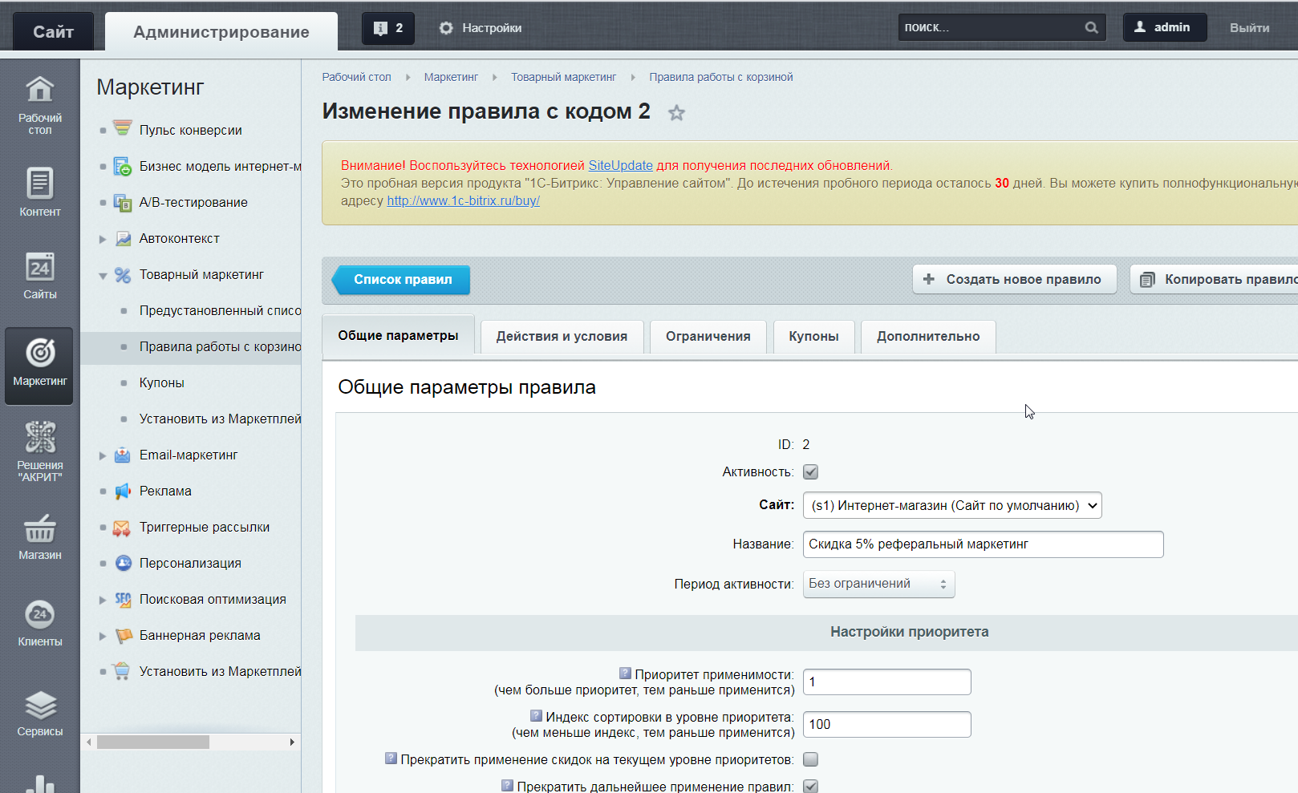Toggle Прекратить дальнейшее применение правил checkbox
Screen dimensions: 1298x793
[810, 787]
